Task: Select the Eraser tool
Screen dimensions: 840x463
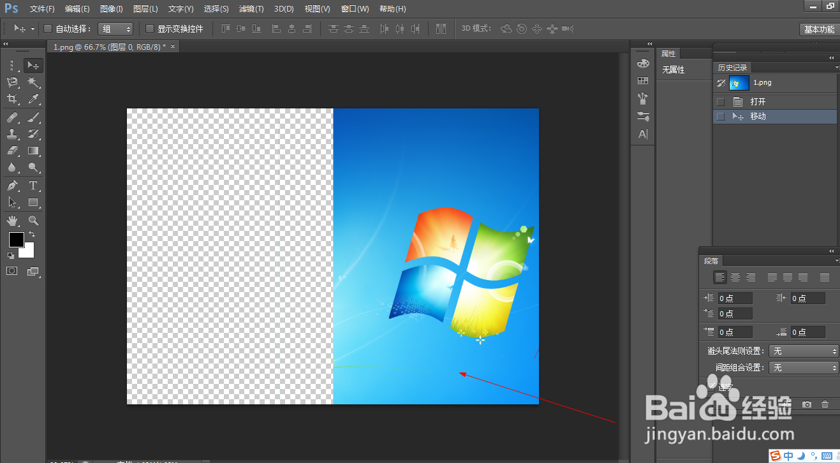Action: tap(12, 151)
